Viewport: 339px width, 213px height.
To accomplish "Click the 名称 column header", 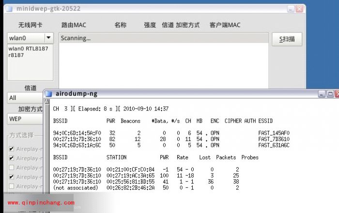I will click(x=121, y=25).
